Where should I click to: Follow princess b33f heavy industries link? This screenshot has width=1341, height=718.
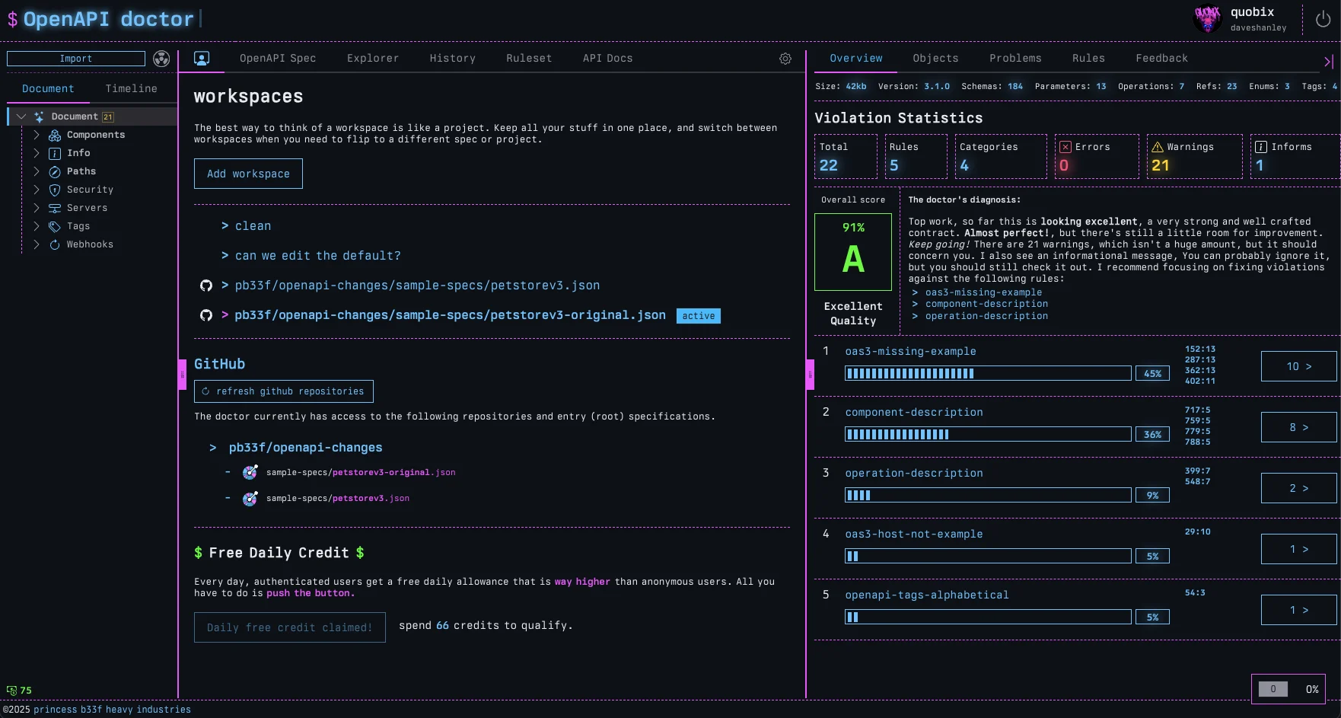112,710
